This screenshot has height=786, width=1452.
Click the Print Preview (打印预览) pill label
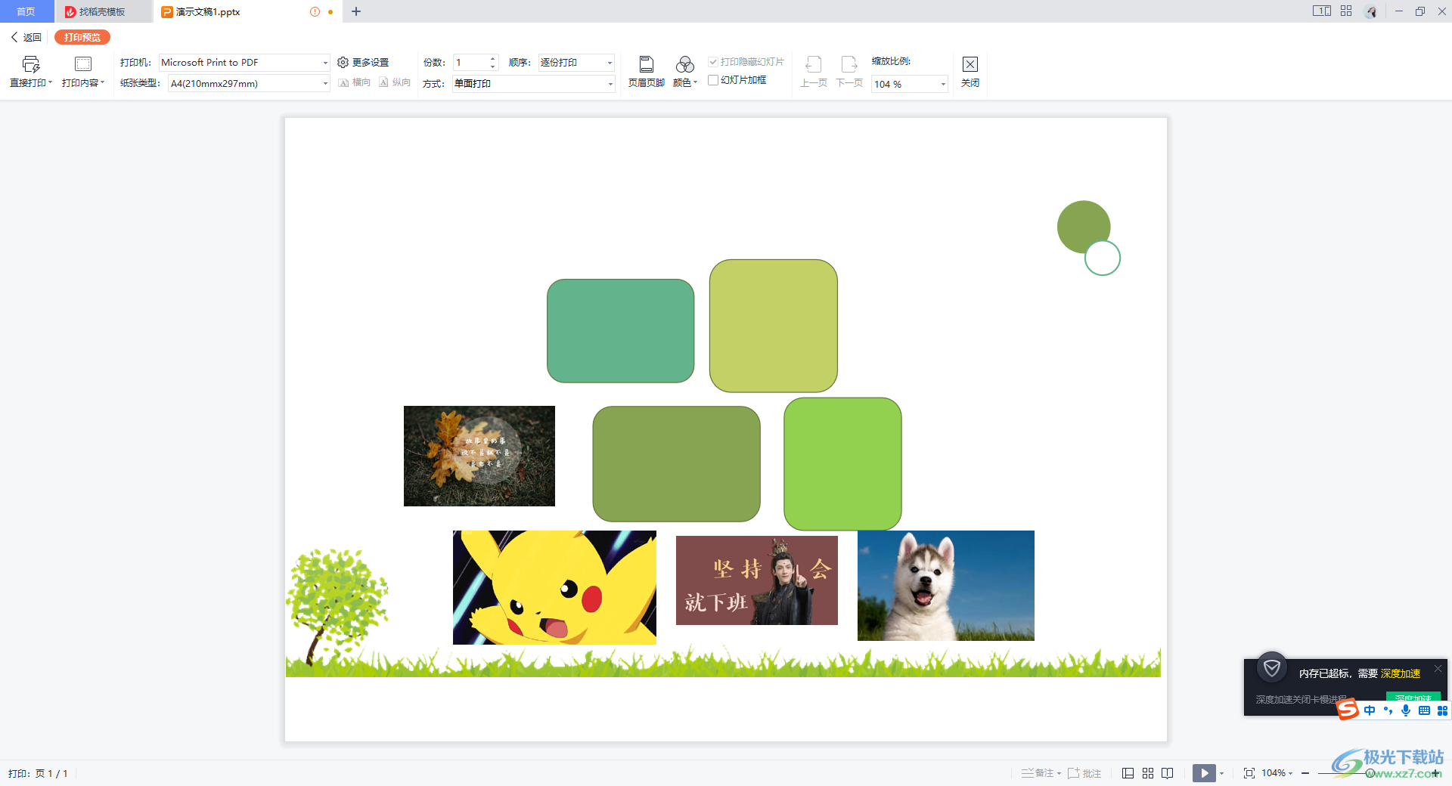coord(82,37)
